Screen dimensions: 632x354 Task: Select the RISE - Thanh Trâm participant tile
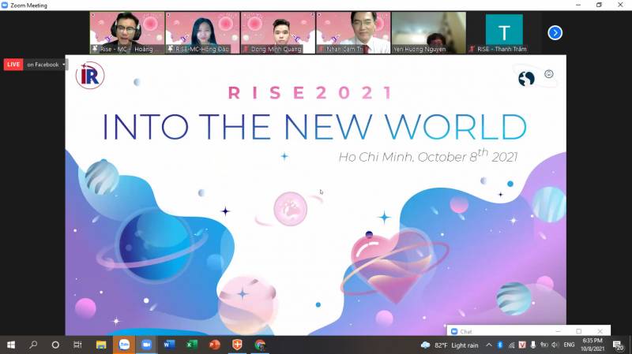click(x=504, y=32)
